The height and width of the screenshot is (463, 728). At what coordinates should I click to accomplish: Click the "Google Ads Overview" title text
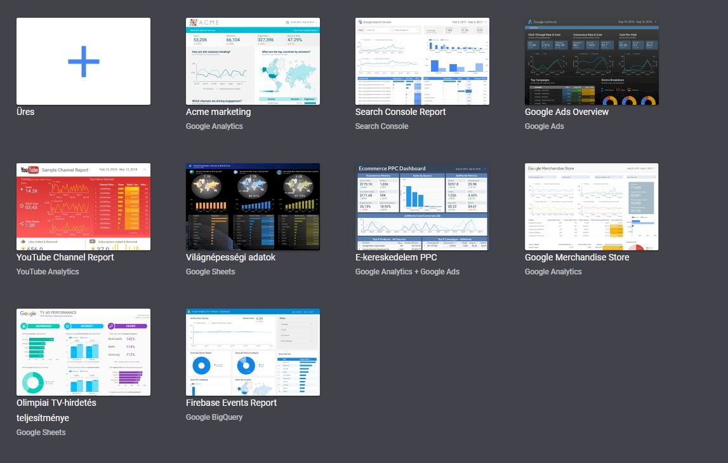coord(566,112)
